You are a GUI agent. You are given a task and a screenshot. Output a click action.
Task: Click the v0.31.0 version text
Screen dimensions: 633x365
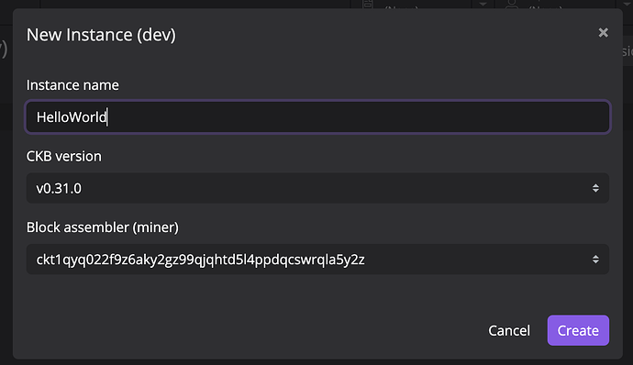pos(59,189)
